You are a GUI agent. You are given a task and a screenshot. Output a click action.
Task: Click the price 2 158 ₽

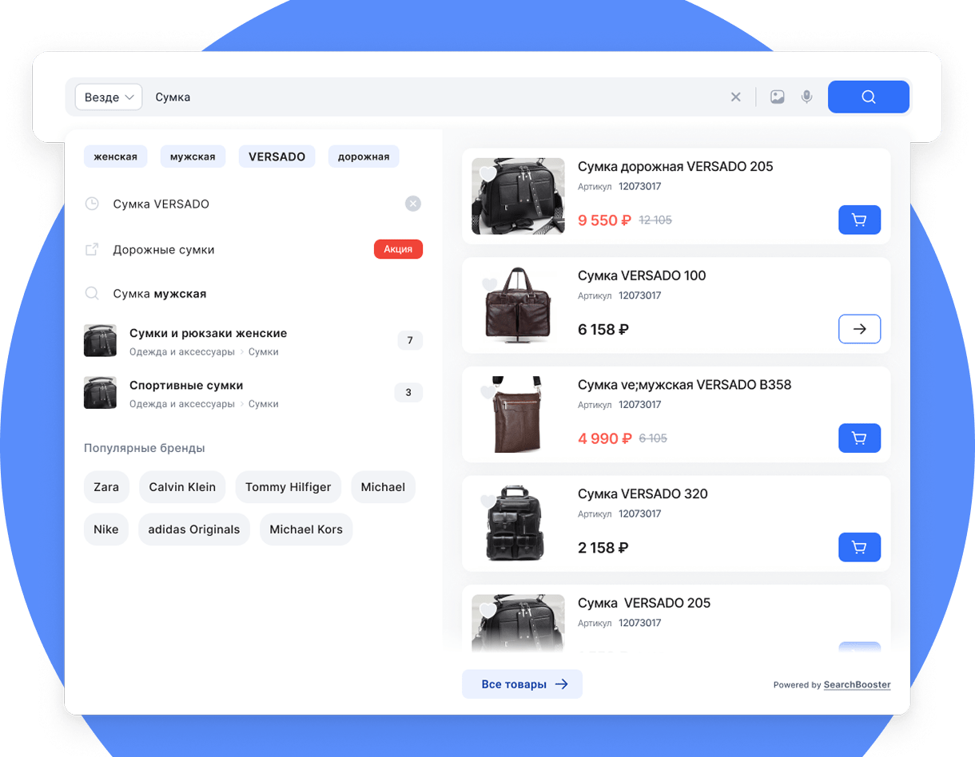pyautogui.click(x=603, y=548)
